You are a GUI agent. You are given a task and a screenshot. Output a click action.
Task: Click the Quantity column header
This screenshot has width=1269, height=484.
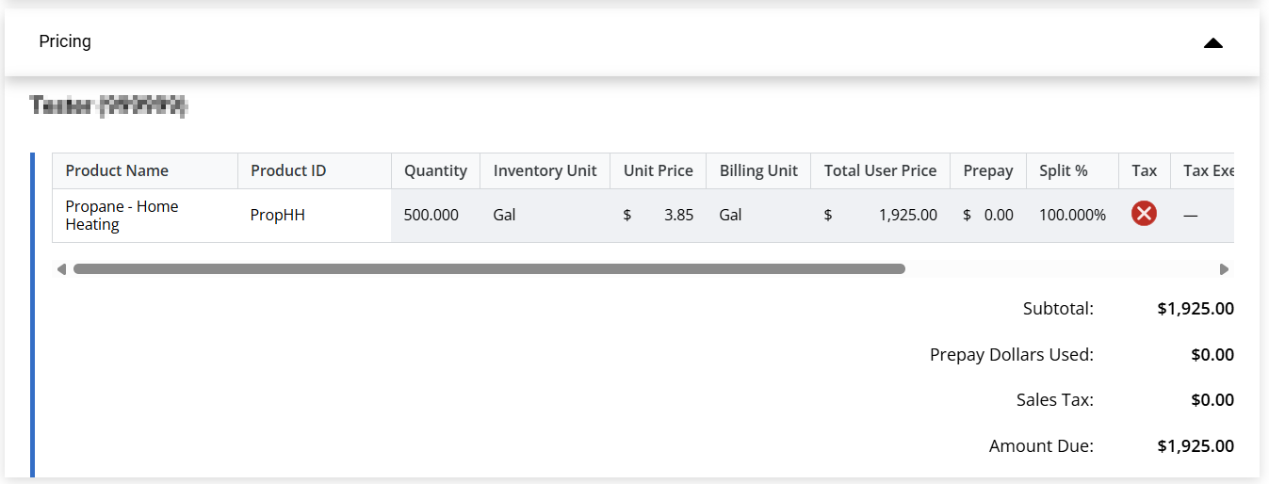435,170
